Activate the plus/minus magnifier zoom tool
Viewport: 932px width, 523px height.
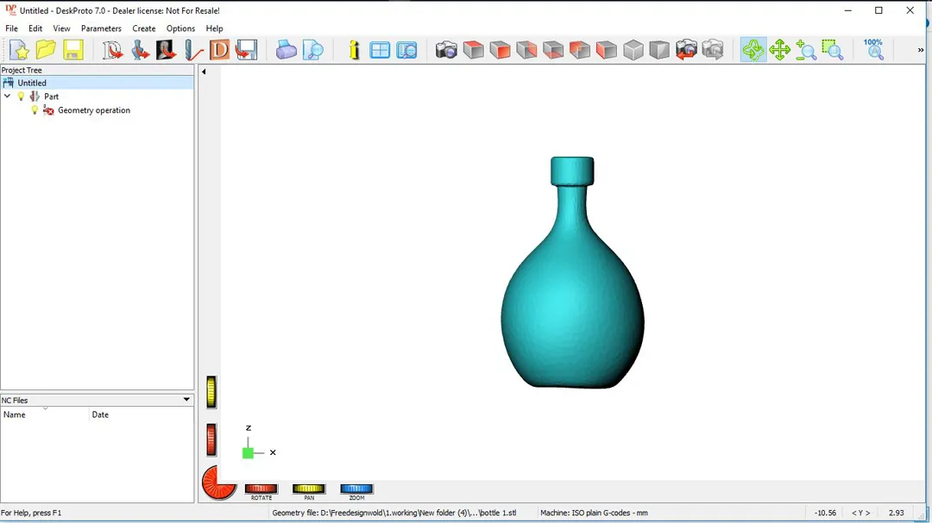pyautogui.click(x=806, y=50)
